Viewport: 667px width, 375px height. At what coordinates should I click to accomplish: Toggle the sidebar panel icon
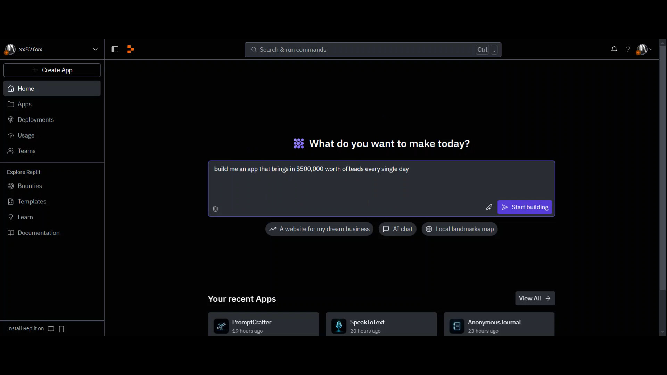(x=115, y=49)
